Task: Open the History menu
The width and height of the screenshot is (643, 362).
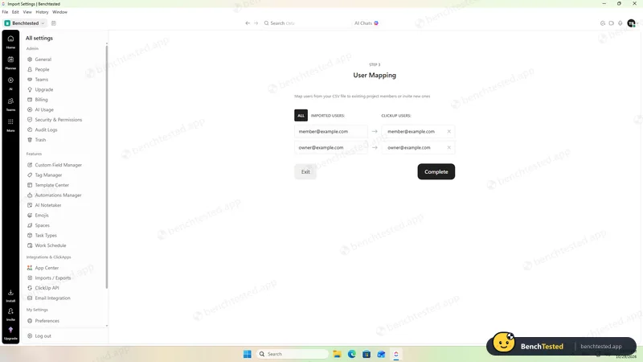Action: pos(42,12)
